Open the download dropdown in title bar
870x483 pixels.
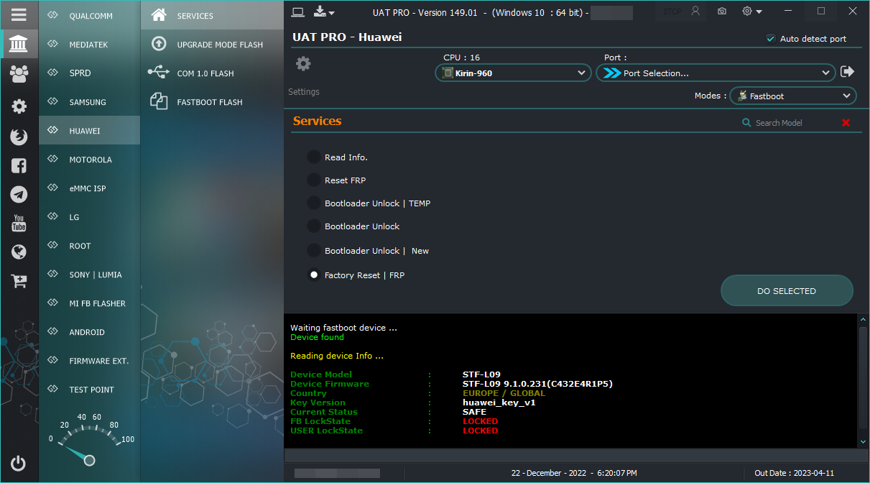point(324,11)
